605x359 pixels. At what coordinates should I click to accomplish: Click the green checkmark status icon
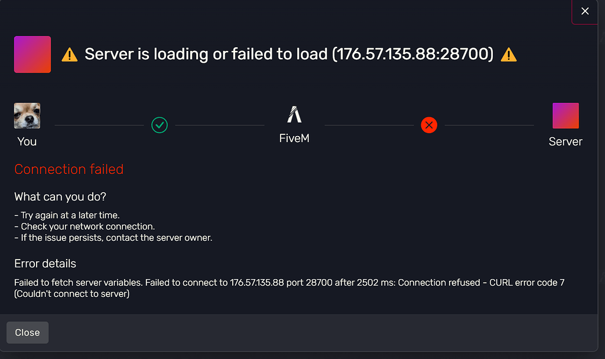click(x=160, y=125)
